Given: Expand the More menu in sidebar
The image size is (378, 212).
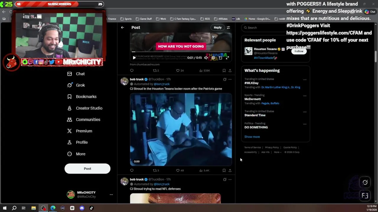Looking at the screenshot, I should pos(76,154).
